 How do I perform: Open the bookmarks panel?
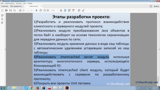[x=2, y=19]
